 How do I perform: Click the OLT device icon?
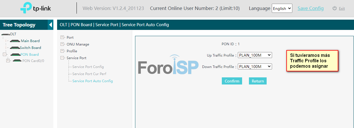(5, 34)
